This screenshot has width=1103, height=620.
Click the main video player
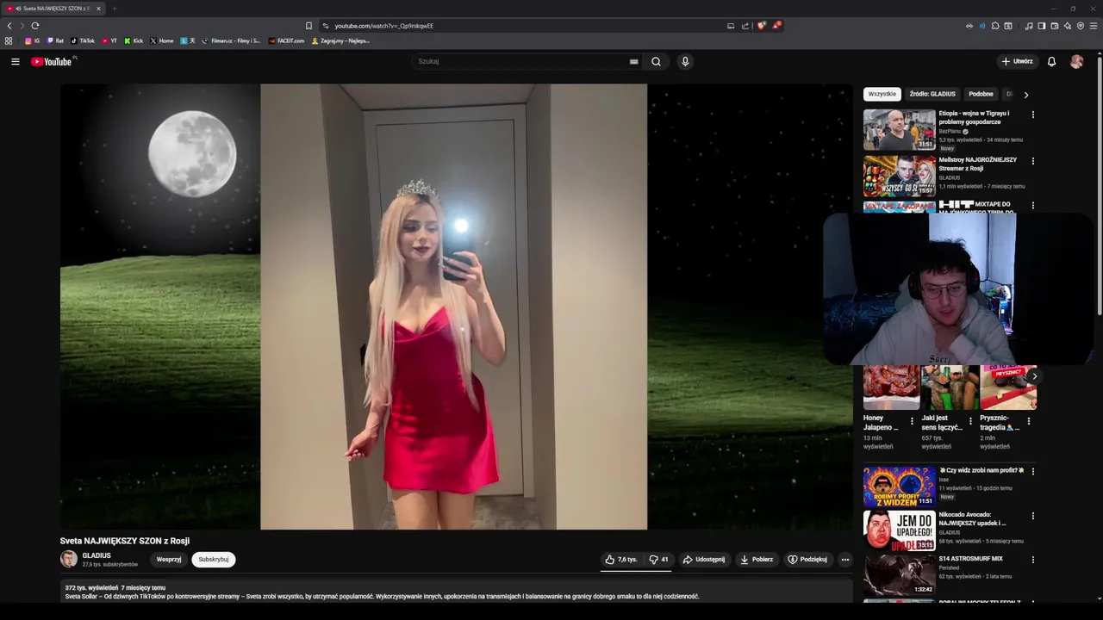[457, 307]
